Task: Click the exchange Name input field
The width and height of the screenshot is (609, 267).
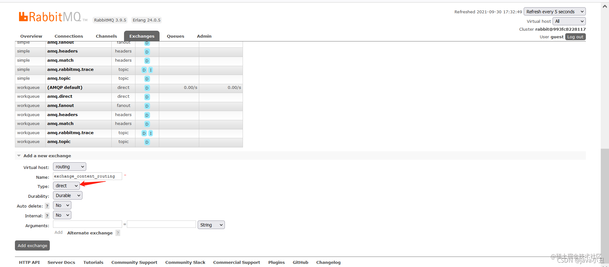Action: point(88,176)
